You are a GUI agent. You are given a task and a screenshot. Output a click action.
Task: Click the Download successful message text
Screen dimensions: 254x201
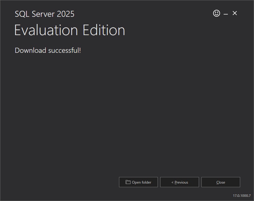47,50
